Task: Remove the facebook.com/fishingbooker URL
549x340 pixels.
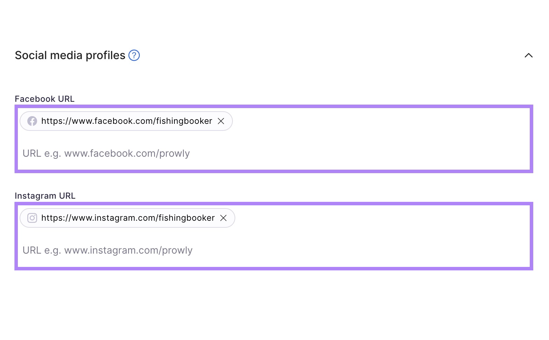Action: pos(221,121)
